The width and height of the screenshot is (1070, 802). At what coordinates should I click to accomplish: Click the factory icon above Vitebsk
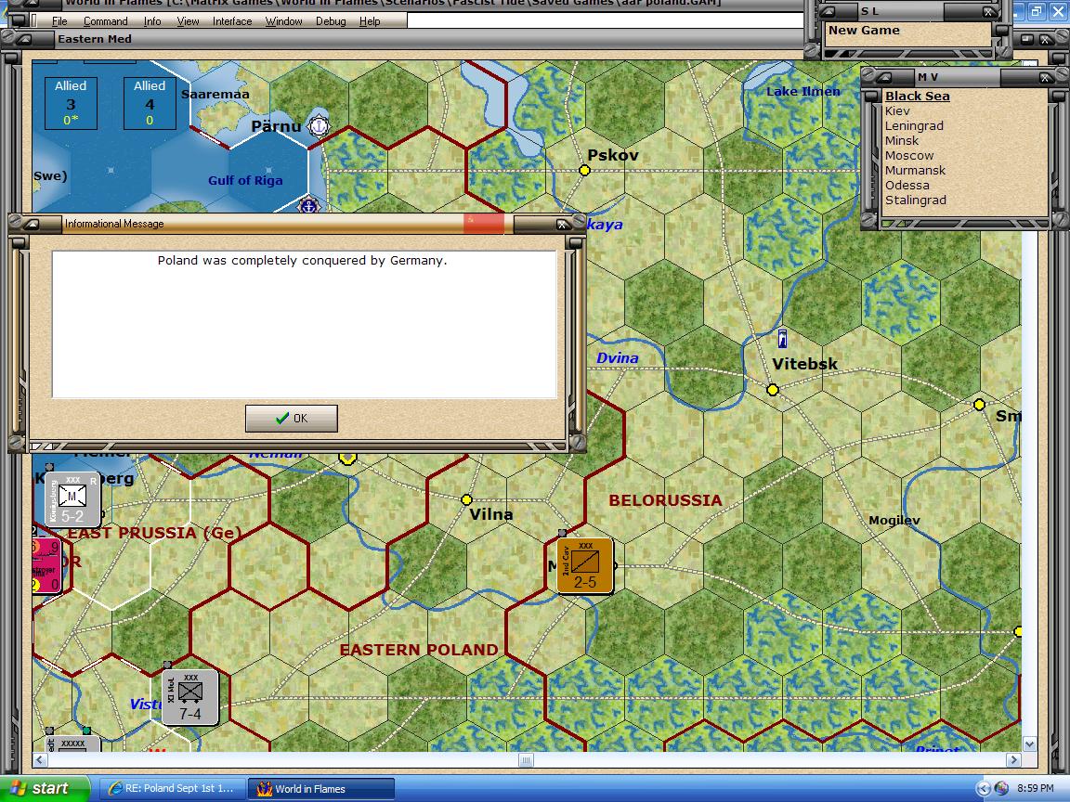coord(783,338)
